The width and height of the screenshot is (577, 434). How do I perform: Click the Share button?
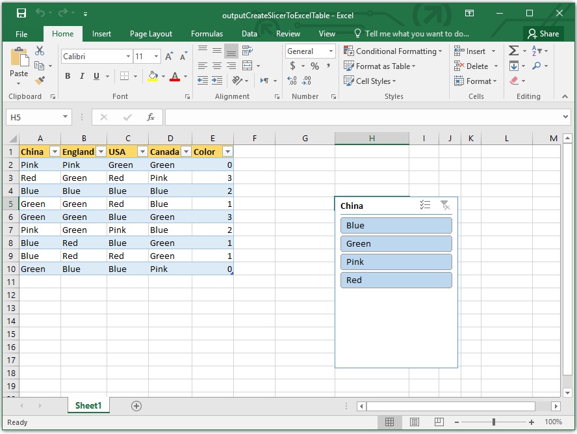[544, 33]
